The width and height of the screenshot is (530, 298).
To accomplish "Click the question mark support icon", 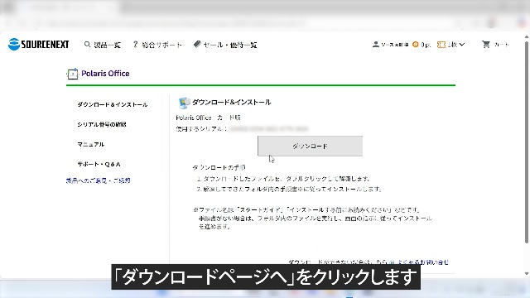I will pyautogui.click(x=136, y=44).
